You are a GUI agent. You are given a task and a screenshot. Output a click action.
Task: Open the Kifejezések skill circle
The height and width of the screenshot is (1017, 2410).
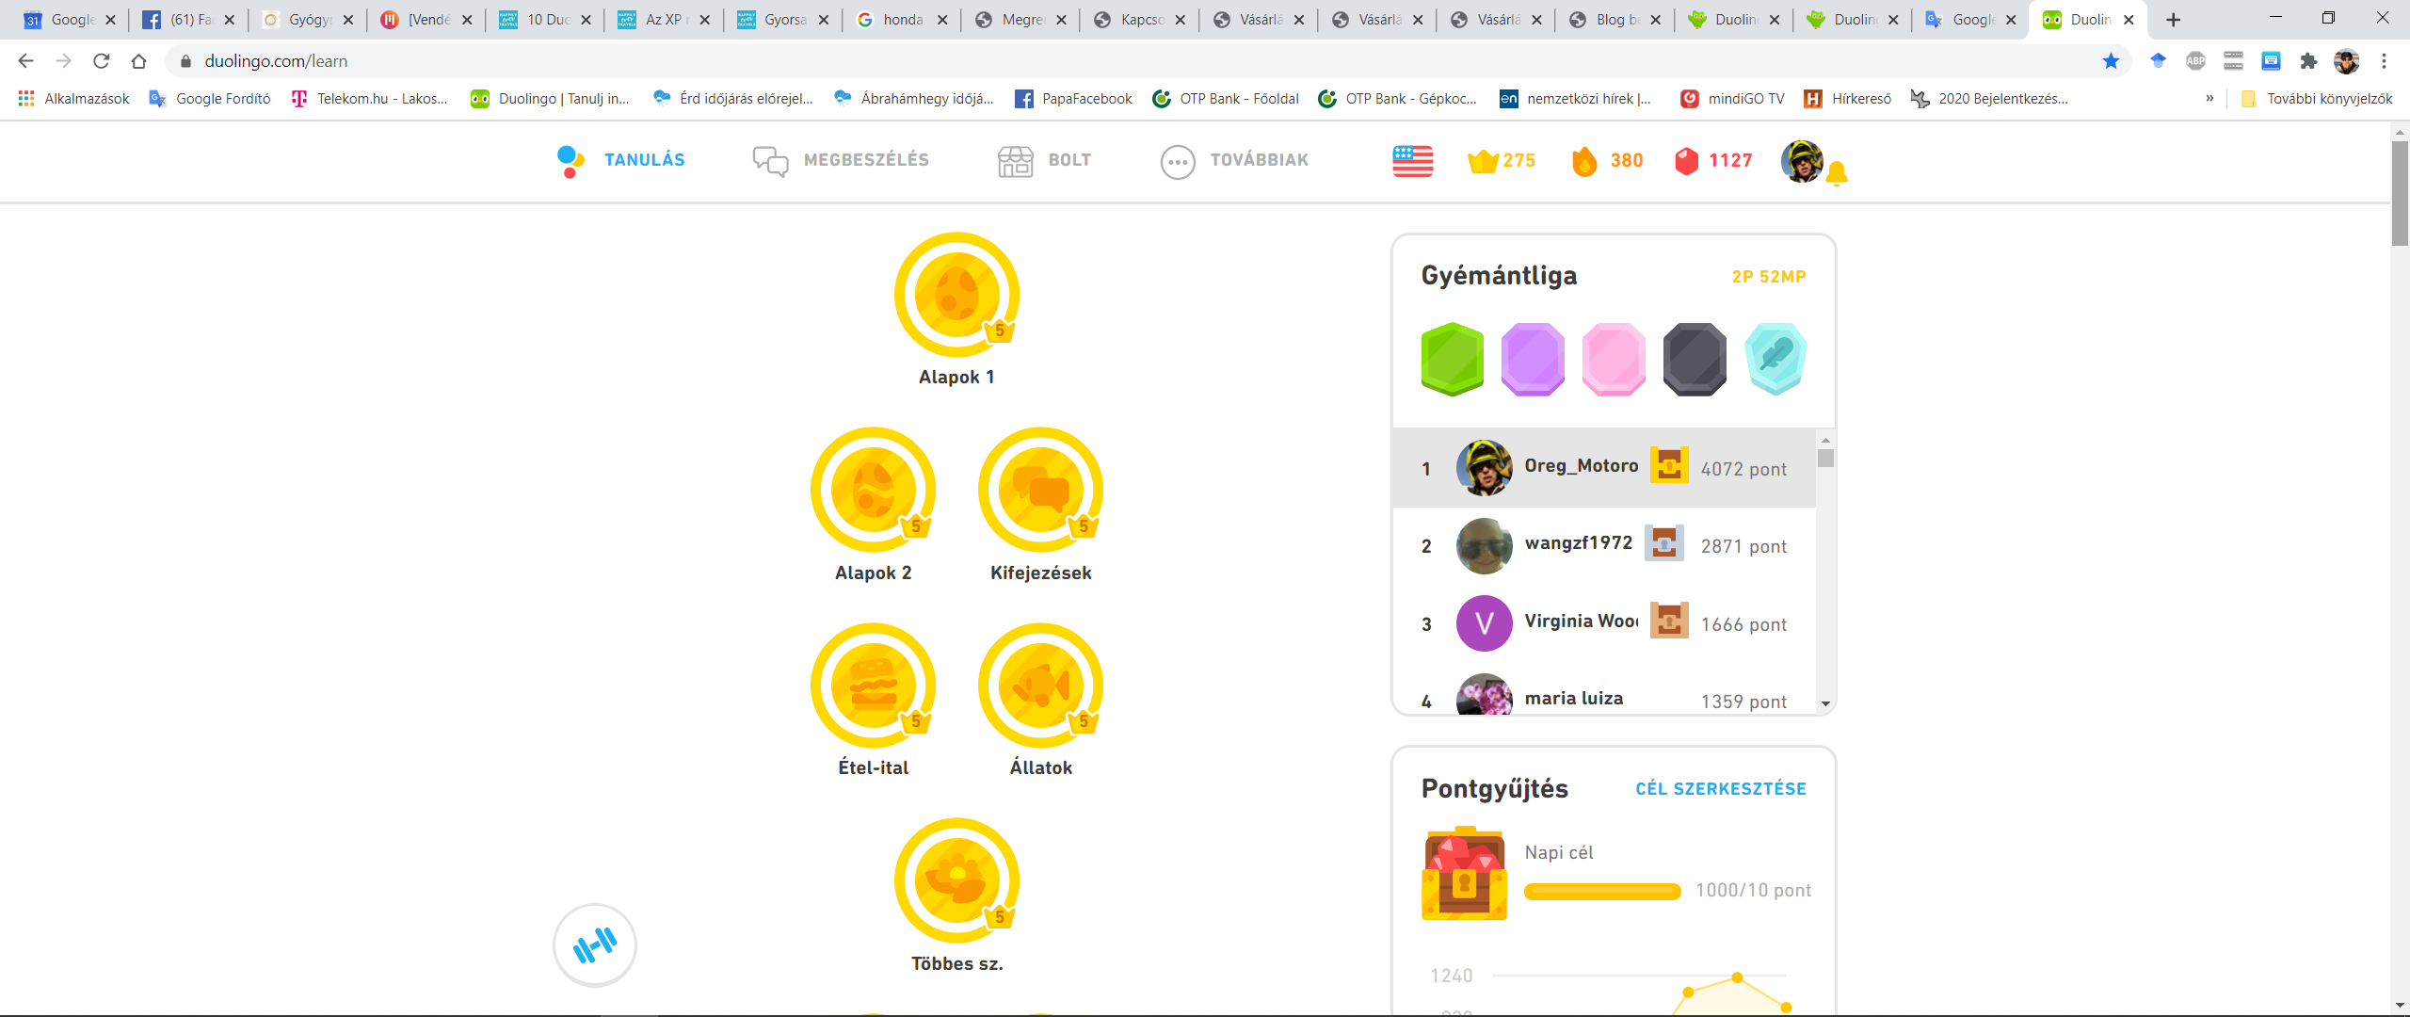tap(1040, 490)
